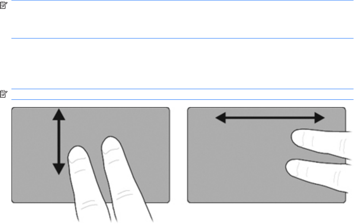Click the vertical-scroll touchpad illustration

point(90,155)
